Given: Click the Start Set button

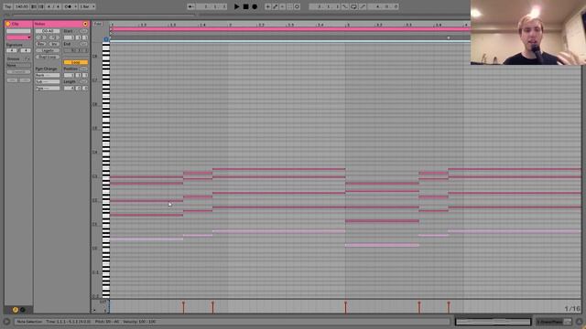Looking at the screenshot, I should click(83, 31).
